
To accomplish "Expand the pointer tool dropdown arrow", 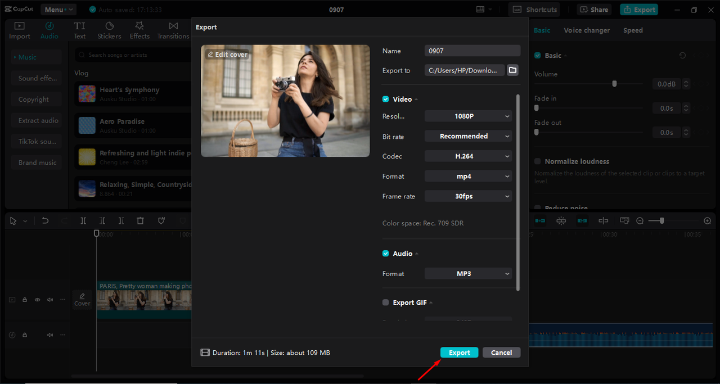I will [x=25, y=222].
